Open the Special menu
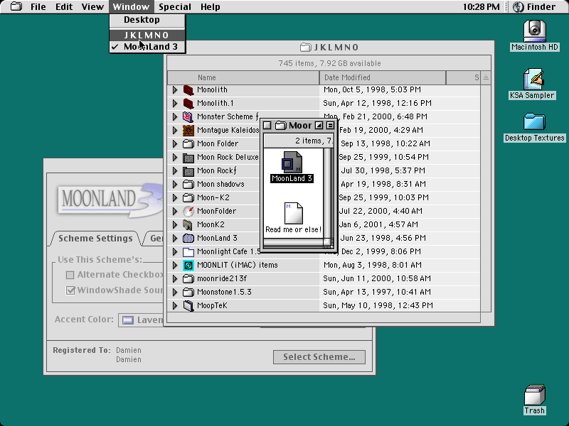569x426 pixels. tap(174, 6)
